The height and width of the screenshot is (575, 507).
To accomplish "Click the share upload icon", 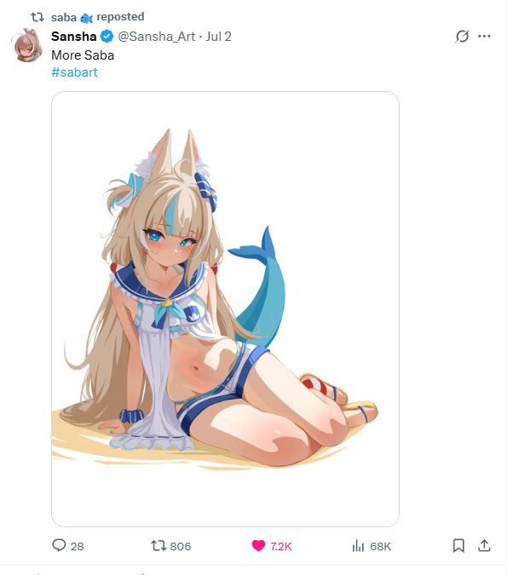I will pyautogui.click(x=484, y=545).
